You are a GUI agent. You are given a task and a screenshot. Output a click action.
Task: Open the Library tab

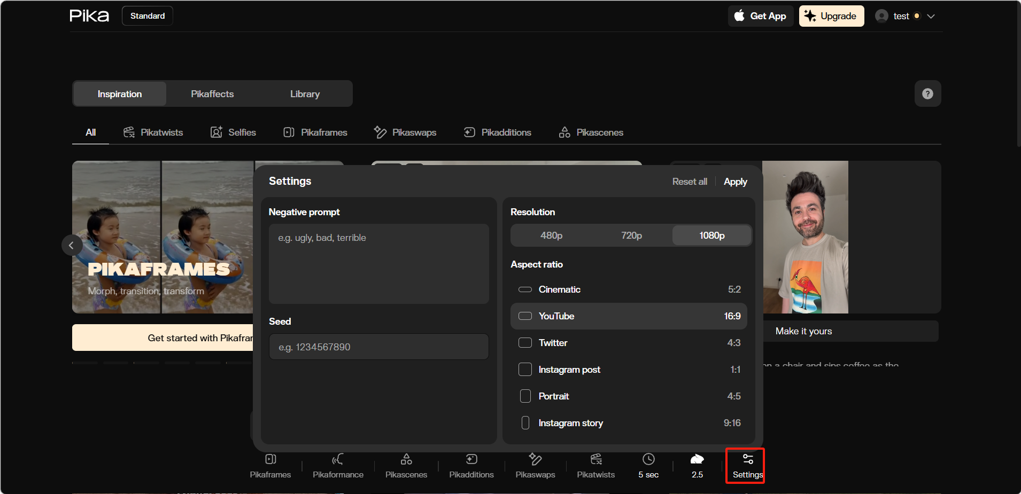pyautogui.click(x=305, y=94)
